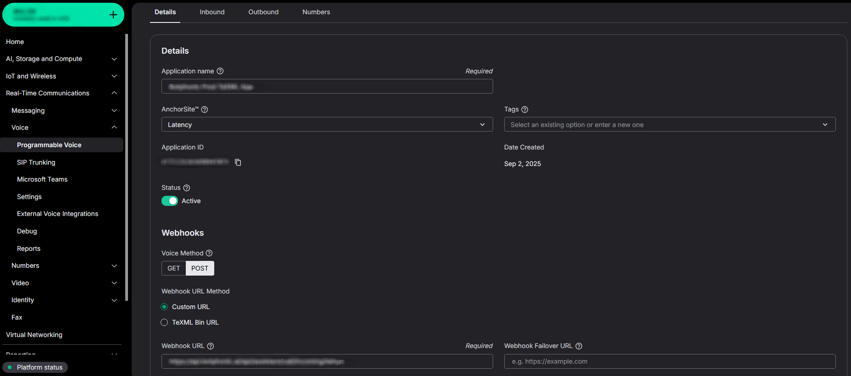The height and width of the screenshot is (376, 851).
Task: Click the sidebar vertical scrollbar
Action: tap(127, 165)
